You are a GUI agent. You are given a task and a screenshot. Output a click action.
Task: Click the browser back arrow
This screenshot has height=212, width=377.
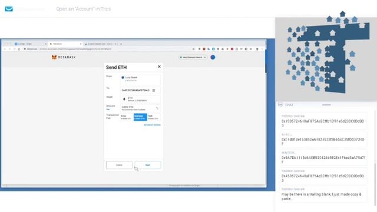(4, 49)
